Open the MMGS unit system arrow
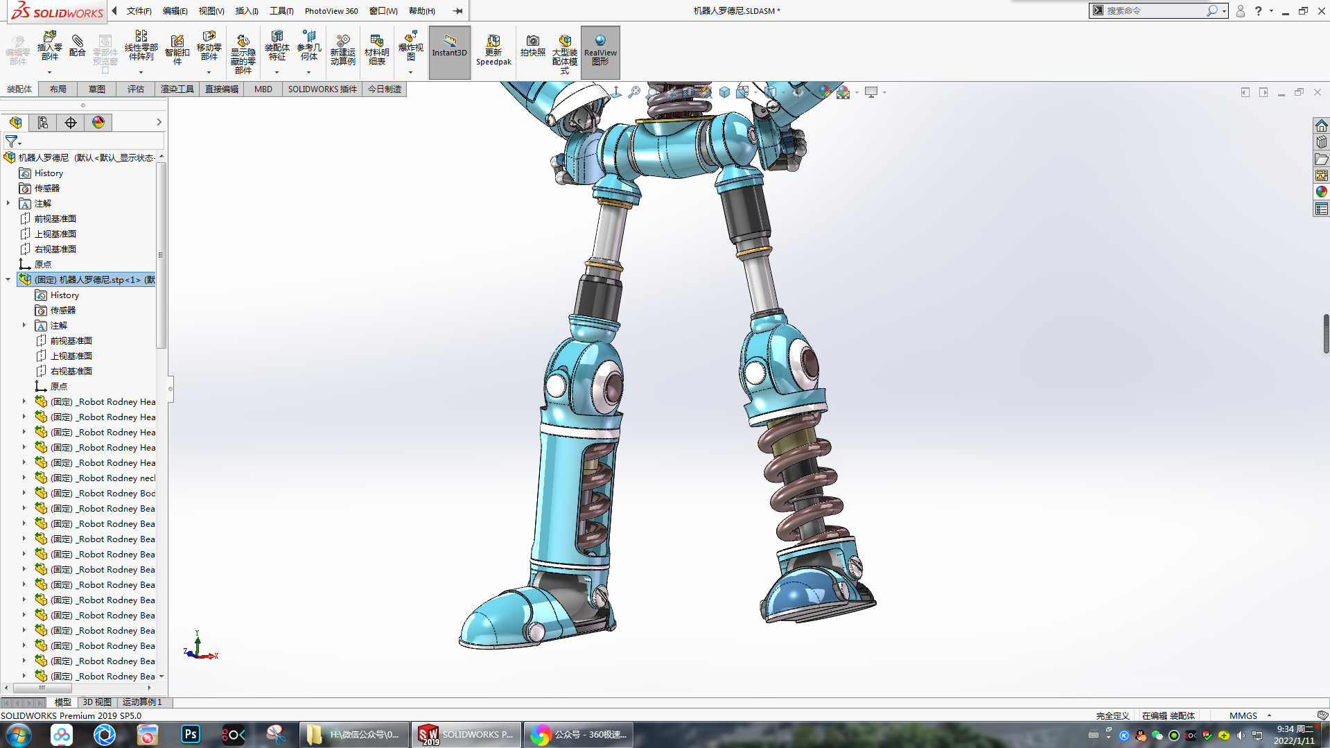Viewport: 1330px width, 748px height. [1269, 715]
